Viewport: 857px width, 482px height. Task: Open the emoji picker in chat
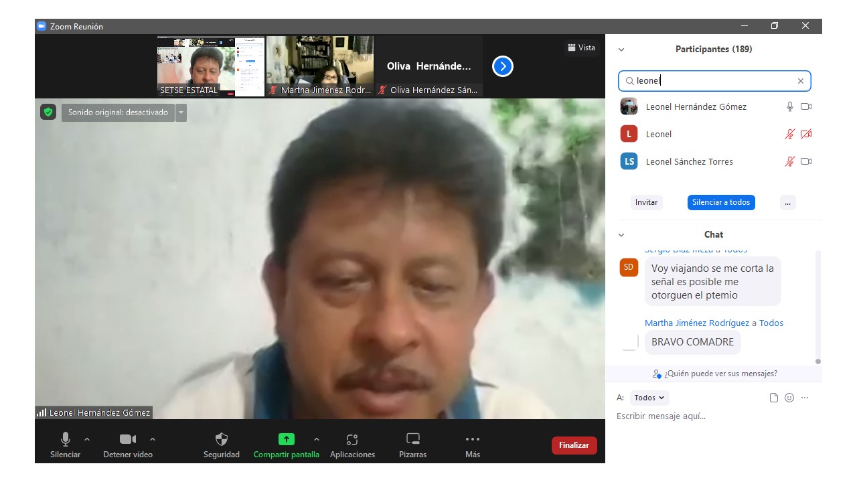[x=789, y=398]
